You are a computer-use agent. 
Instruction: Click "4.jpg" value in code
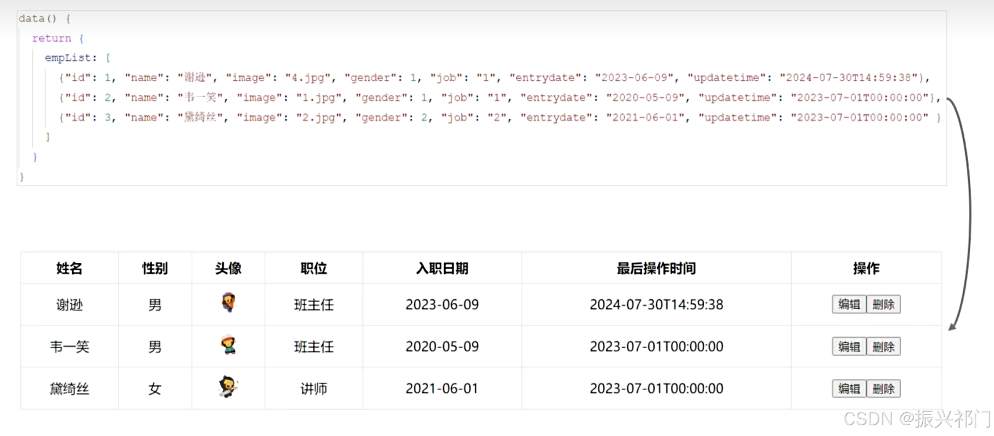308,77
